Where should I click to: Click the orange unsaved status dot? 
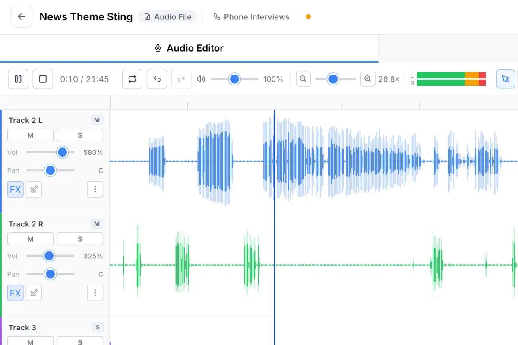click(308, 17)
